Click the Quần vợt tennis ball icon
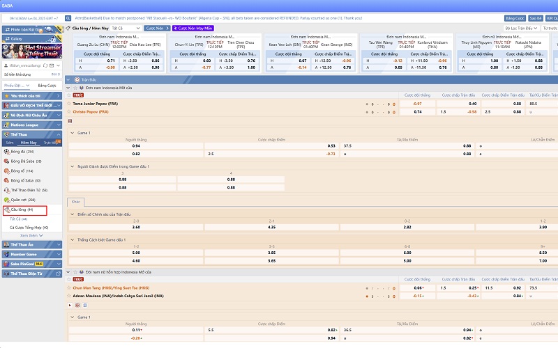558x348 pixels. click(x=7, y=200)
